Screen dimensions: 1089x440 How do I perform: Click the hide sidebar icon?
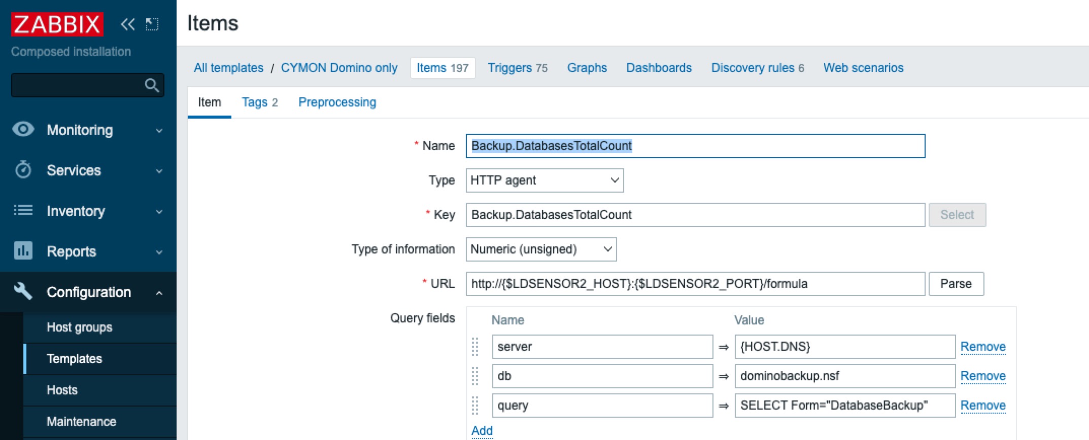click(x=152, y=24)
